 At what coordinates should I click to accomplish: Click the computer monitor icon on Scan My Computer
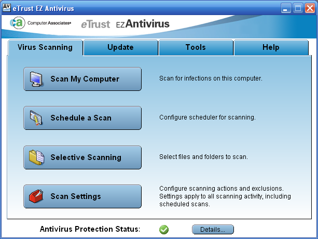(x=37, y=79)
